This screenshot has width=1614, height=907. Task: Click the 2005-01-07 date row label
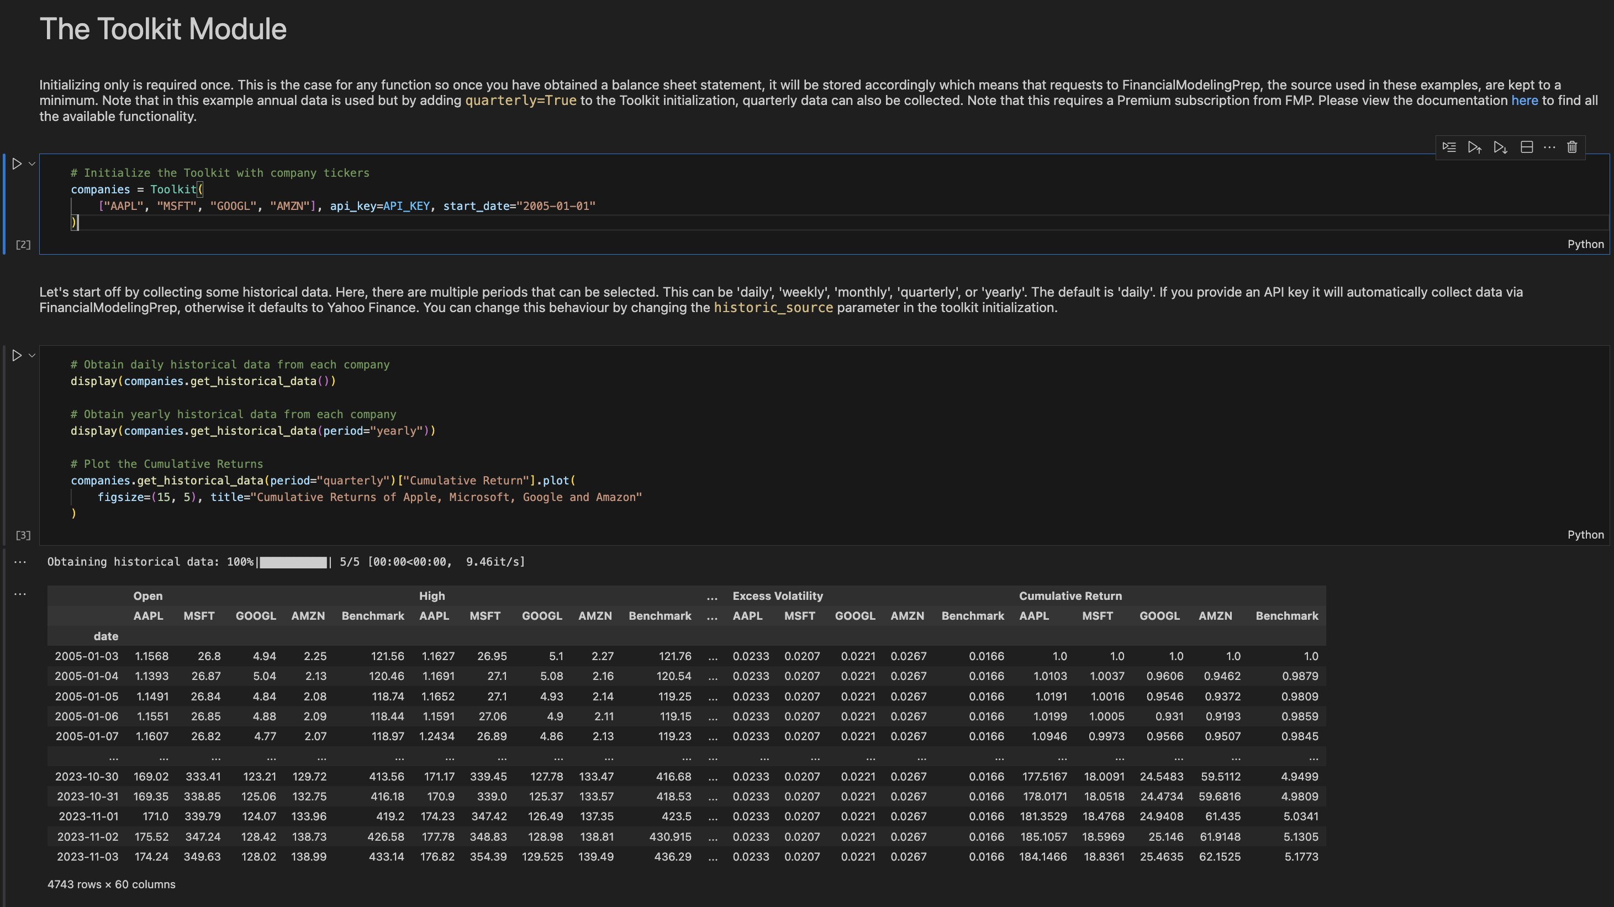click(87, 736)
